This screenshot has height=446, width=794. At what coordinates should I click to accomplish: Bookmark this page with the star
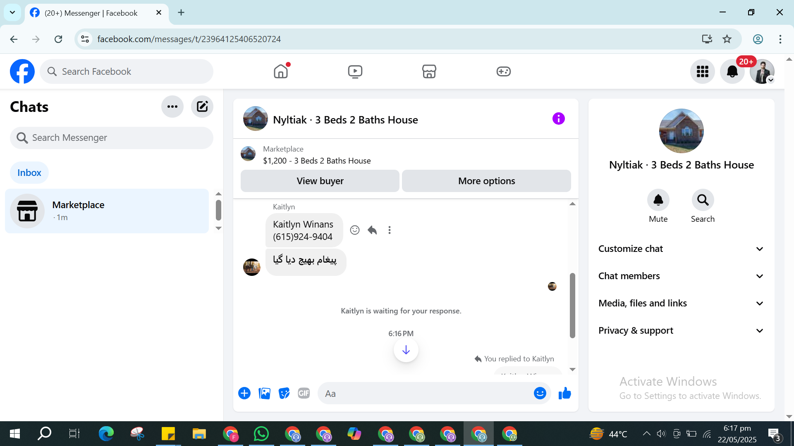[x=727, y=39]
